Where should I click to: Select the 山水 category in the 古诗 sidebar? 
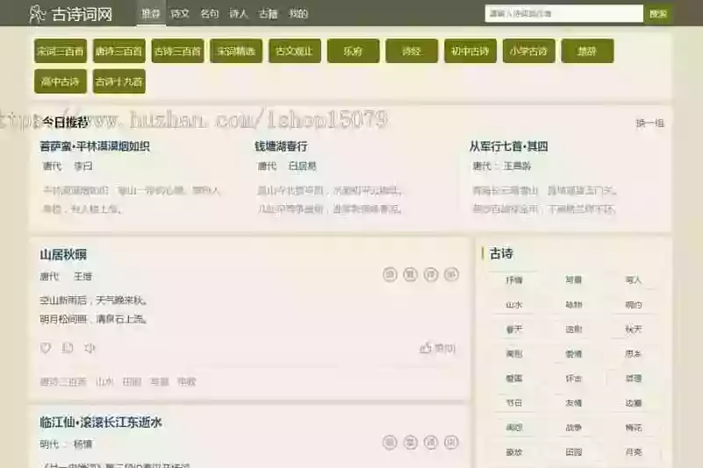tap(513, 305)
